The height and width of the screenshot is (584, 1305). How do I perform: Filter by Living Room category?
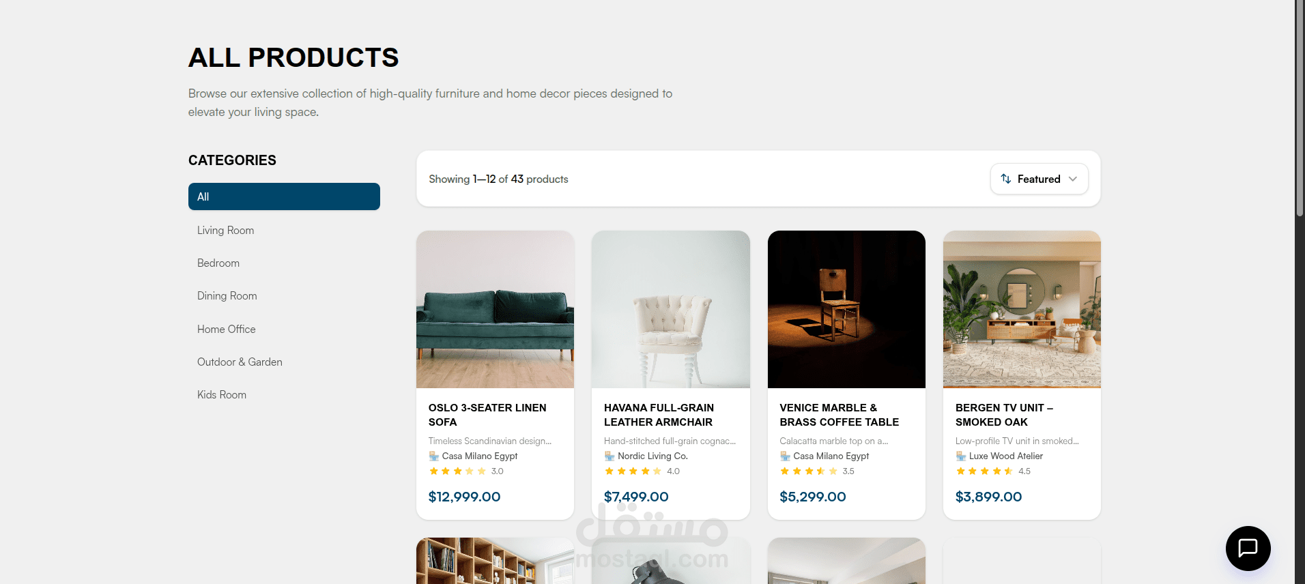[x=226, y=231]
